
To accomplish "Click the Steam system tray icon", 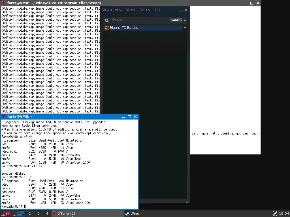I will tap(275, 214).
